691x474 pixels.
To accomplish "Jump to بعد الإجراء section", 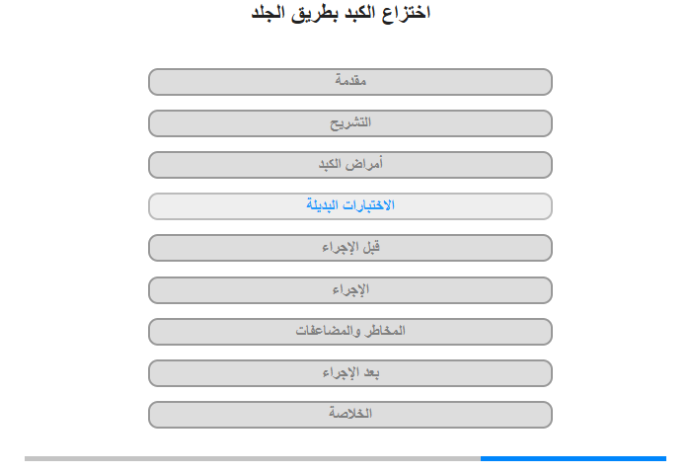I will (350, 373).
